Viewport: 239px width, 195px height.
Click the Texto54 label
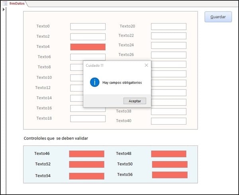pos(43,175)
